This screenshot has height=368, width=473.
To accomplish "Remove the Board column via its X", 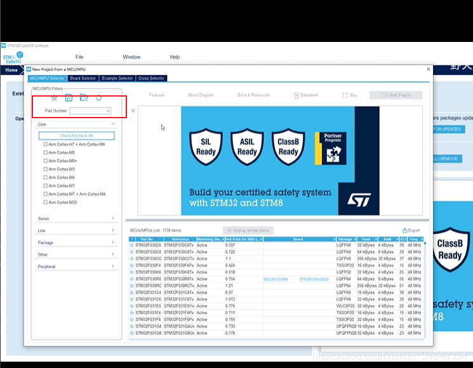I will click(334, 239).
